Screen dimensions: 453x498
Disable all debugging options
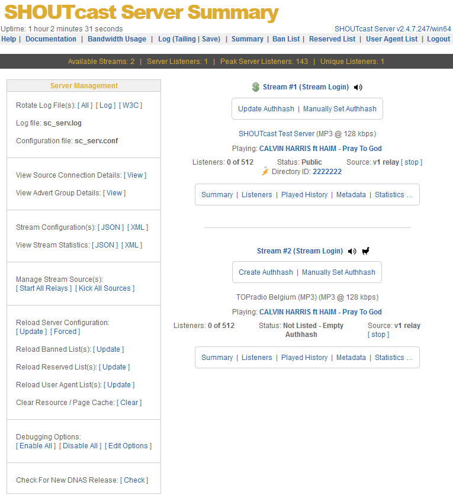(80, 446)
